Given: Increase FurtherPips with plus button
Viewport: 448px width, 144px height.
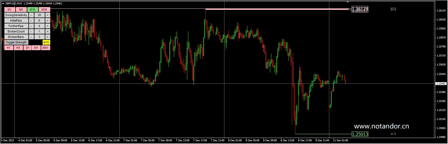Looking at the screenshot, I should point(48,26).
